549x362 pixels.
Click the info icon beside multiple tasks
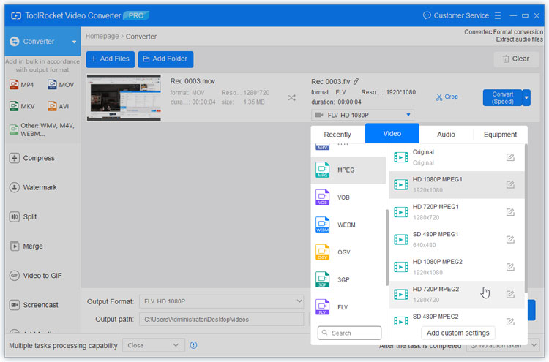coord(193,345)
